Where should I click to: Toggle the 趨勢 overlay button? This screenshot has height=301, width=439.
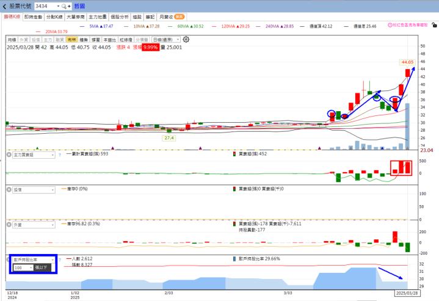(84, 40)
